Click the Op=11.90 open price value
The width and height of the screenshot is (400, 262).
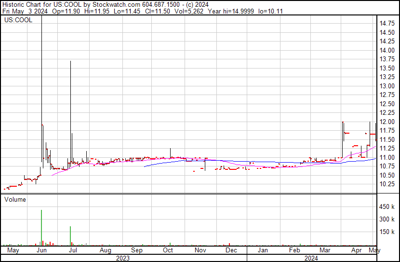tap(66, 11)
